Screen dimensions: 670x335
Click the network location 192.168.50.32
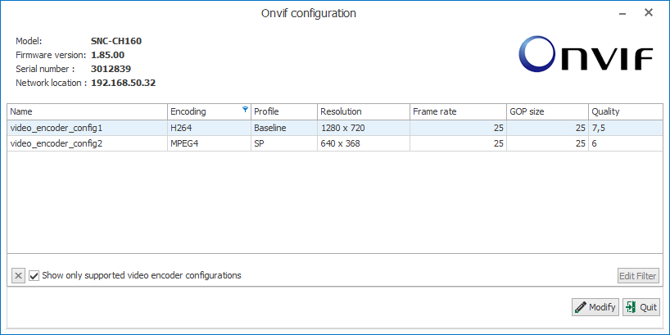click(x=123, y=83)
